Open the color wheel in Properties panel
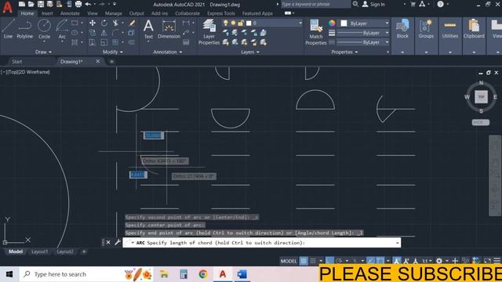Screen dimensions: 502x282 pos(332,23)
